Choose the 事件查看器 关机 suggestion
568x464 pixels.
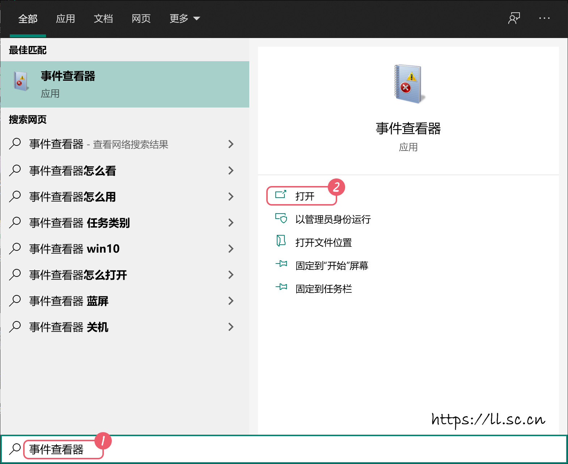125,327
